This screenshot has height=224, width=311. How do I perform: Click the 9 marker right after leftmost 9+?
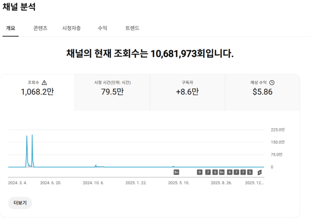[x=200, y=172]
